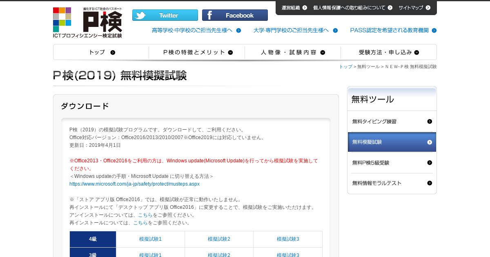Open サイトマップ link
This screenshot has height=257, width=490.
click(x=411, y=7)
